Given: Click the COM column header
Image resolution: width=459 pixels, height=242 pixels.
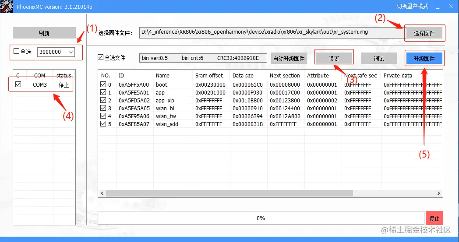Looking at the screenshot, I should [39, 76].
